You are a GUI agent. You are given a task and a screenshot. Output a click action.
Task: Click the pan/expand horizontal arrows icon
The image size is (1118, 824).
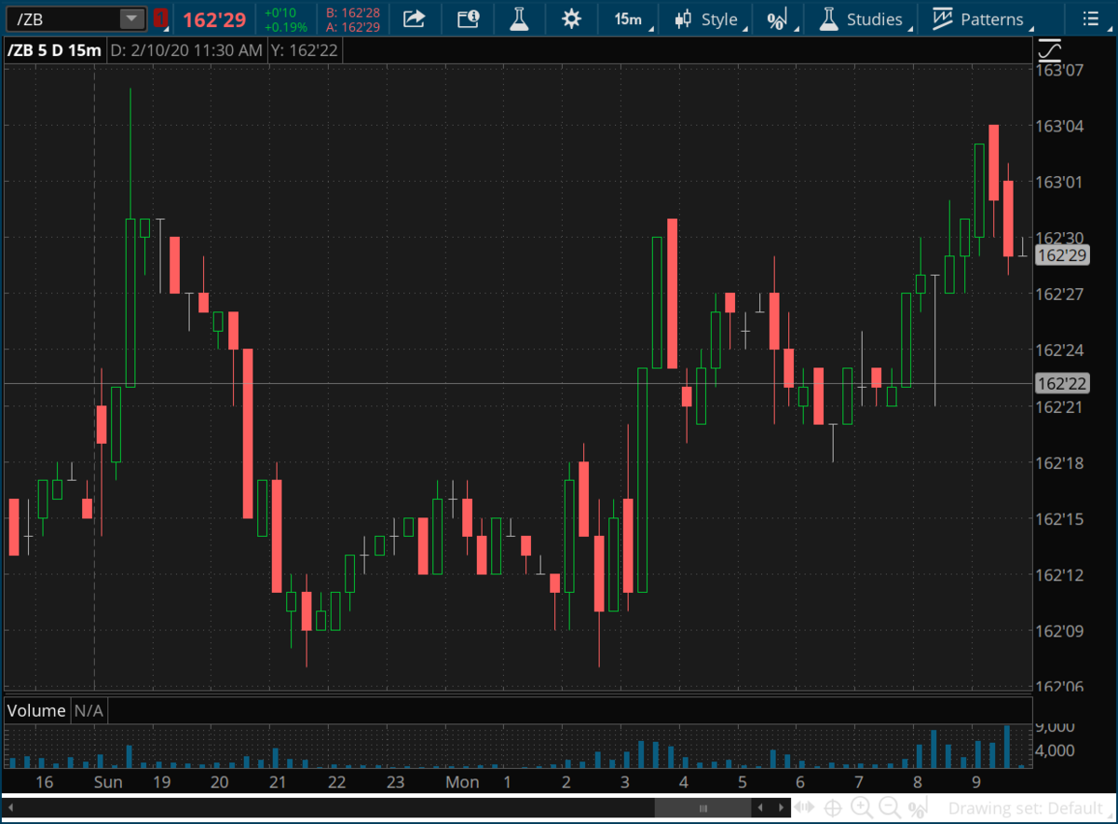(805, 807)
